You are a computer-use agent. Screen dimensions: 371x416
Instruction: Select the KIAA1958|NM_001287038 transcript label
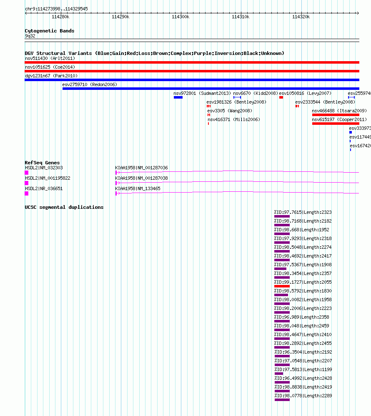pyautogui.click(x=141, y=178)
